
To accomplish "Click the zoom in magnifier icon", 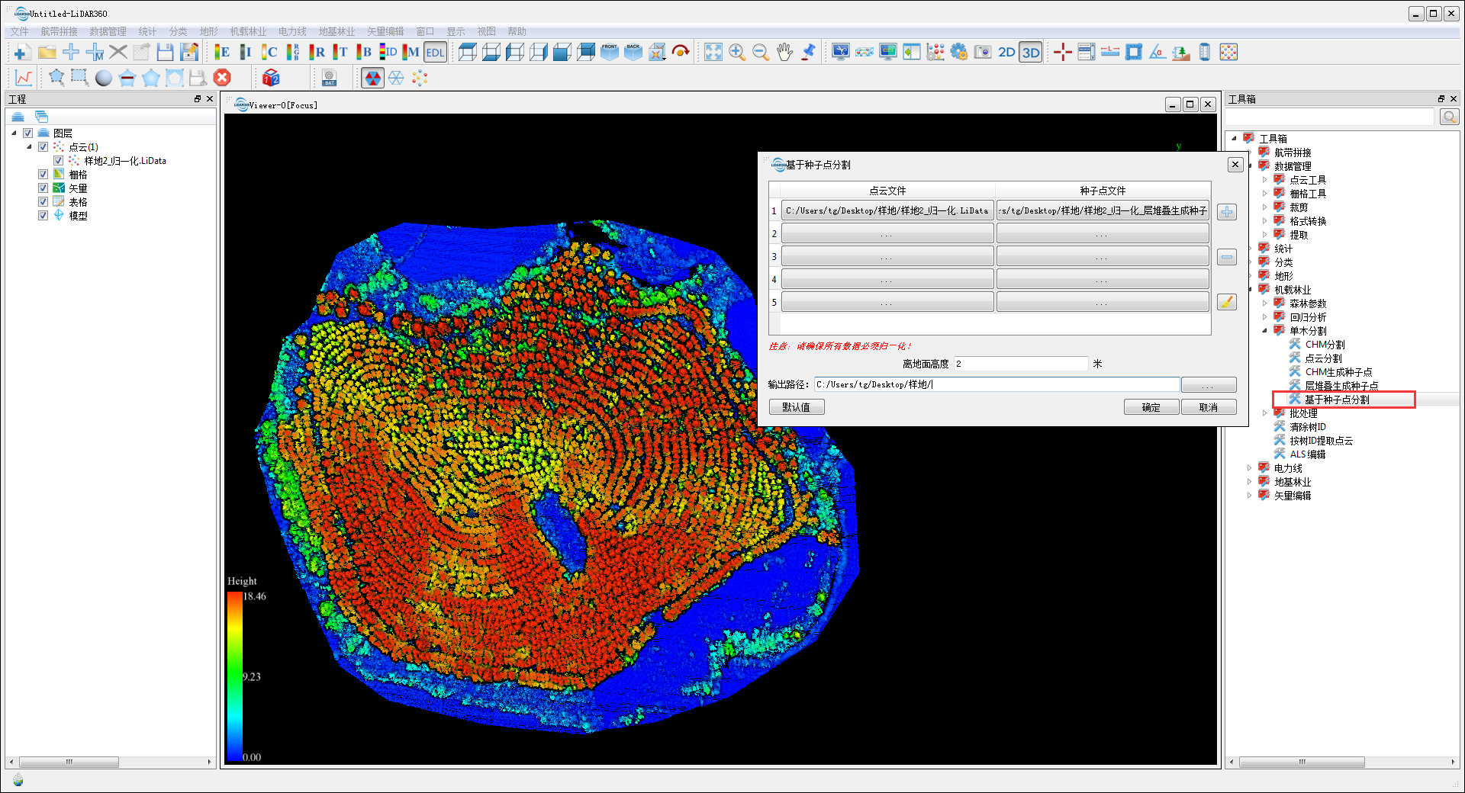I will click(737, 52).
